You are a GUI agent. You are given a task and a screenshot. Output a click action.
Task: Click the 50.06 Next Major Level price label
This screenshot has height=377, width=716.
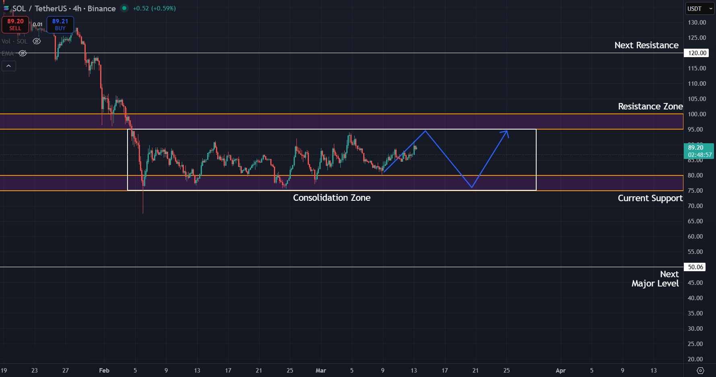695,266
